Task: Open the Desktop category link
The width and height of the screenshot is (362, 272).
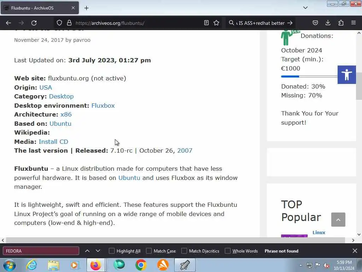Action: point(61,96)
